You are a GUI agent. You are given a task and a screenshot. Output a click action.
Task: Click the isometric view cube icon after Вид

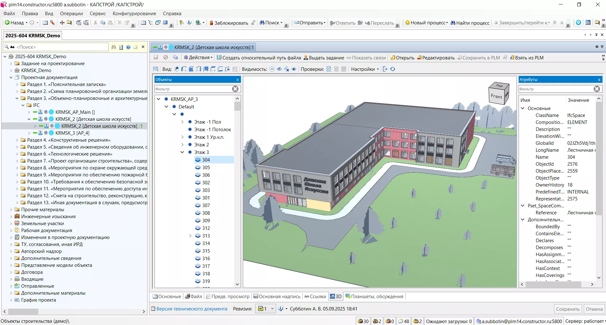177,69
